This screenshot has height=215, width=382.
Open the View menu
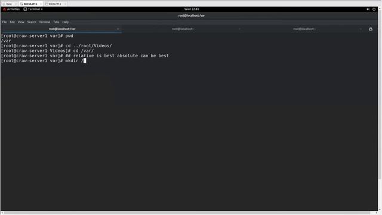(x=21, y=22)
